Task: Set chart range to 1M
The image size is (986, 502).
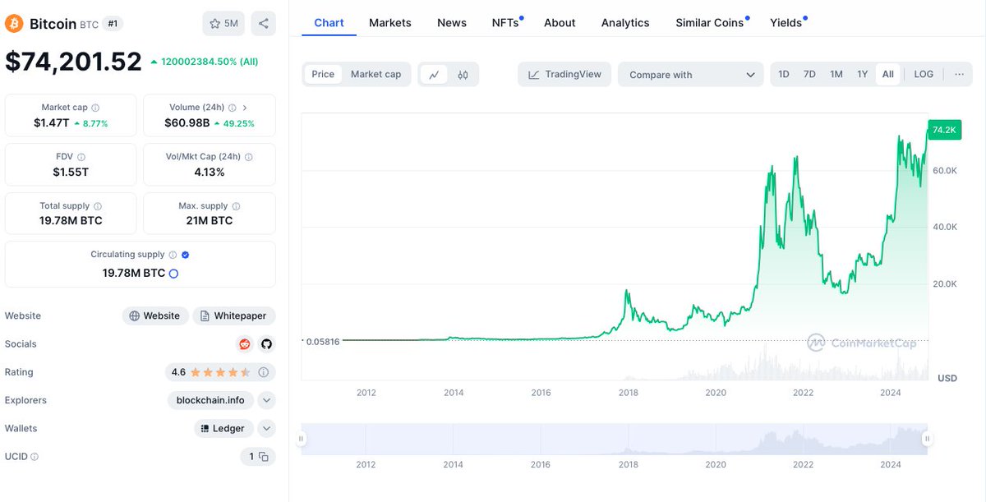Action: coord(836,74)
